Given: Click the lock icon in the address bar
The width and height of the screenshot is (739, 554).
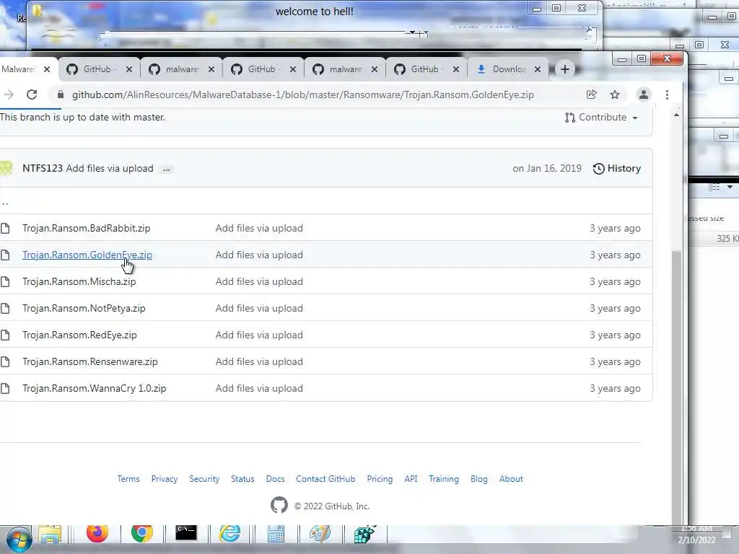Looking at the screenshot, I should (61, 94).
